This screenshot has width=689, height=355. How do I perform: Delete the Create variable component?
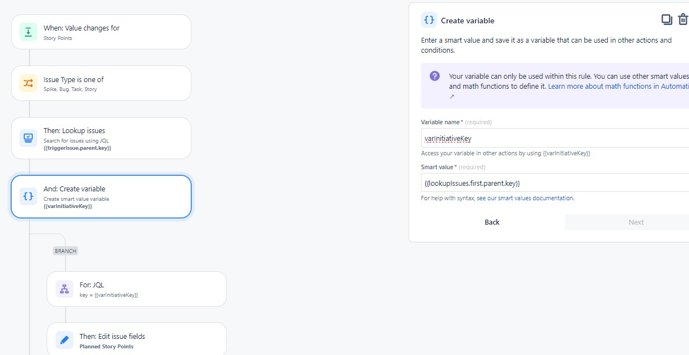(683, 19)
